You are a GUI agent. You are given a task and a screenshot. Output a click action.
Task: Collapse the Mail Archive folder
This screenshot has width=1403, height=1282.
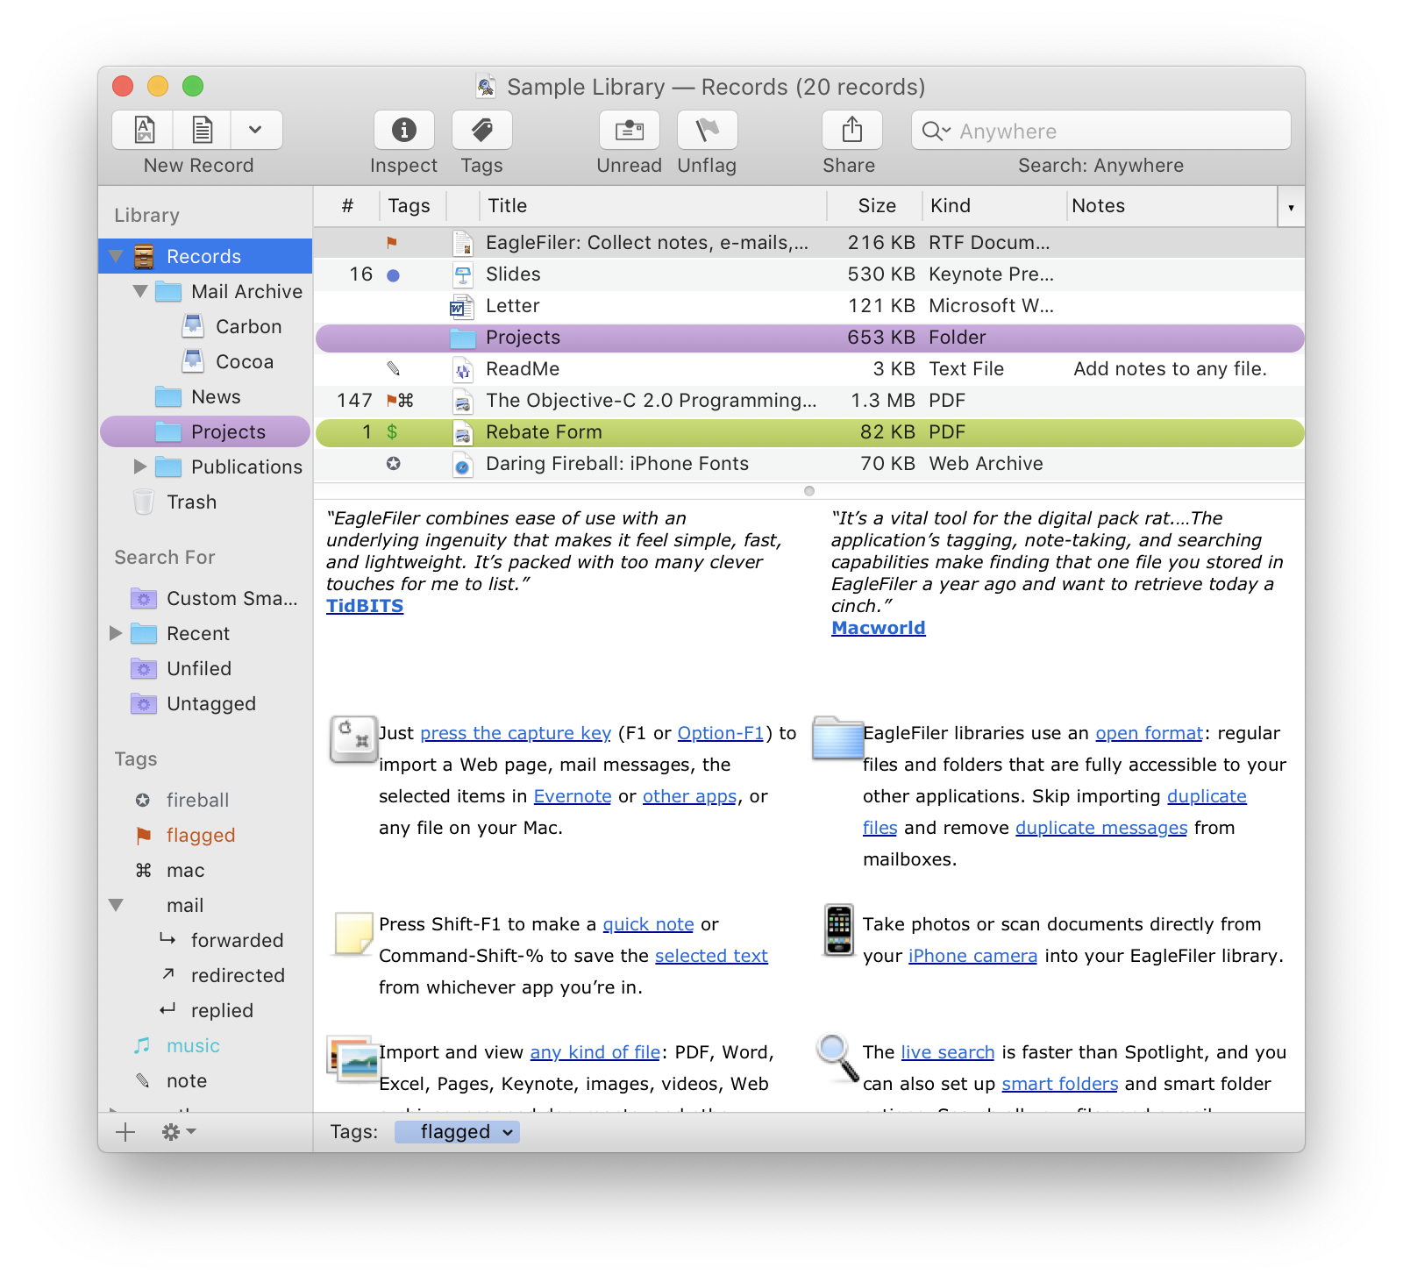[x=139, y=291]
